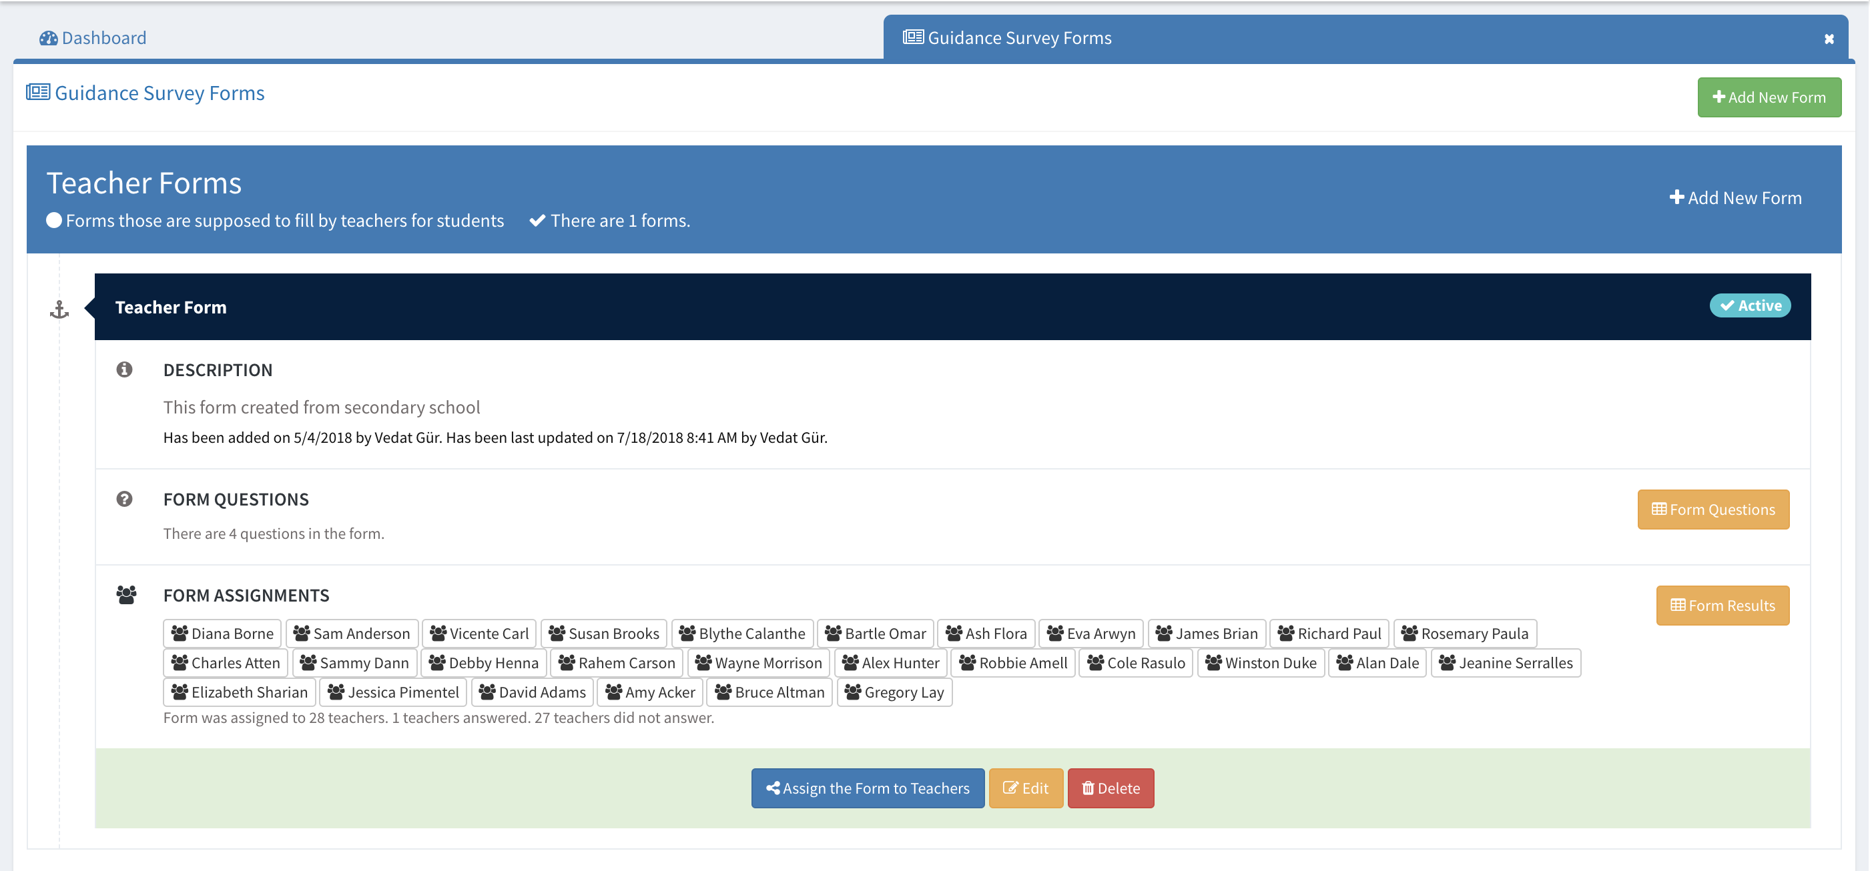Click the circle icon before Forms description

pyautogui.click(x=53, y=221)
